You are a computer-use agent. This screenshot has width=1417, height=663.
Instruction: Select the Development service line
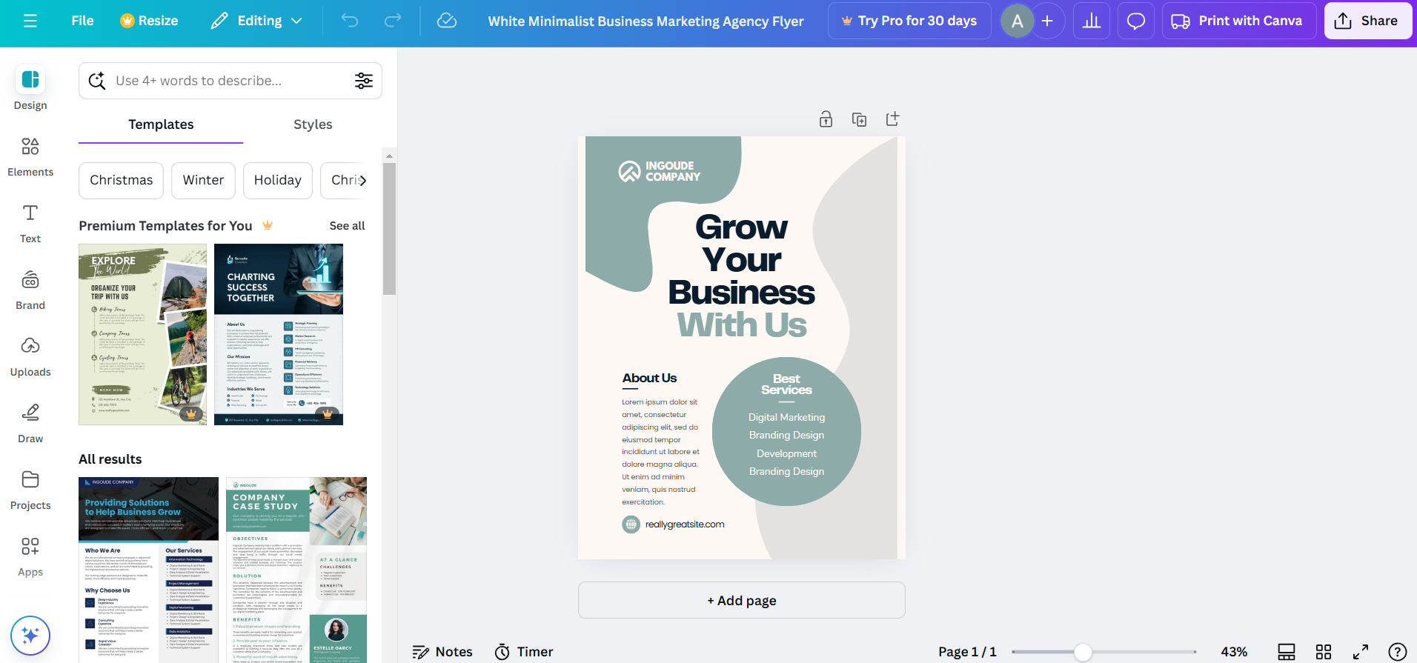[786, 454]
